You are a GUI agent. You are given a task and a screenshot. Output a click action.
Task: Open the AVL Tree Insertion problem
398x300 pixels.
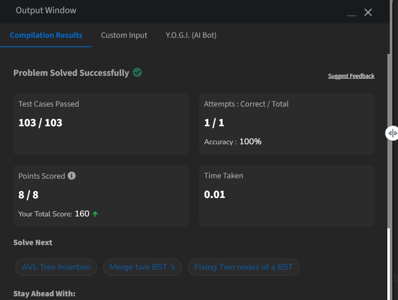56,267
